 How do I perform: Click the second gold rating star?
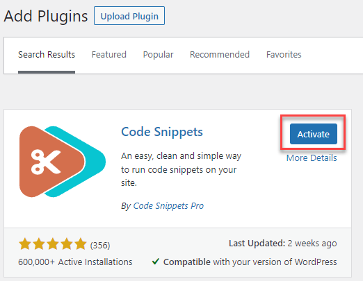39,244
